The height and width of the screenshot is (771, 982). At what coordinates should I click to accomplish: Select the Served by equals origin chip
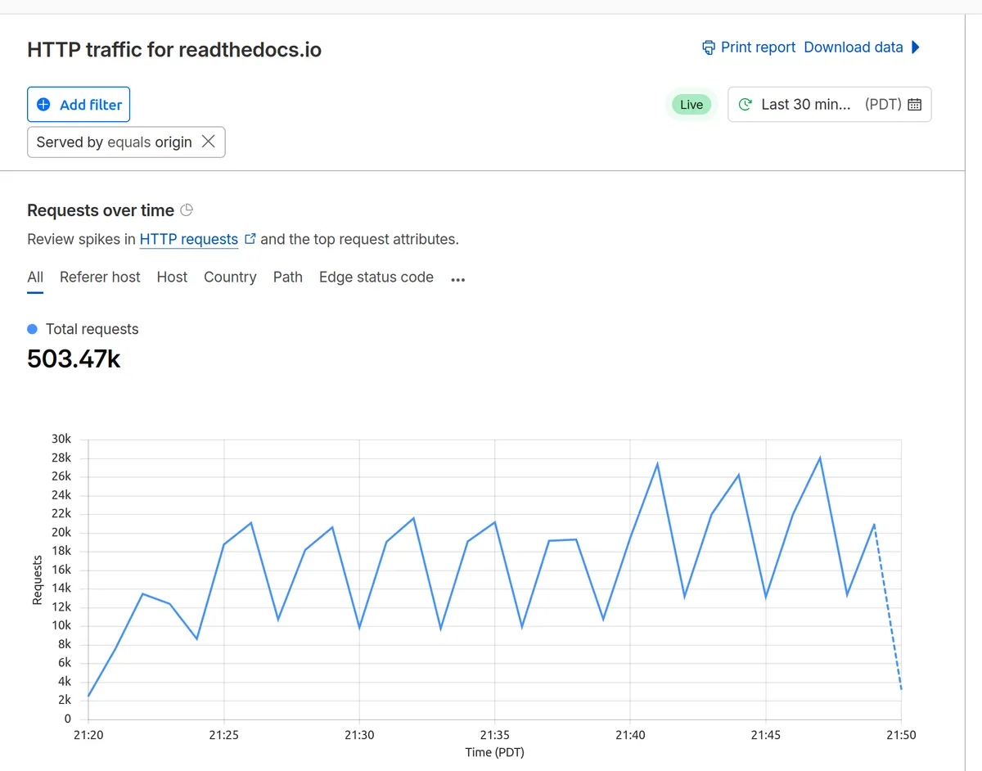[126, 142]
